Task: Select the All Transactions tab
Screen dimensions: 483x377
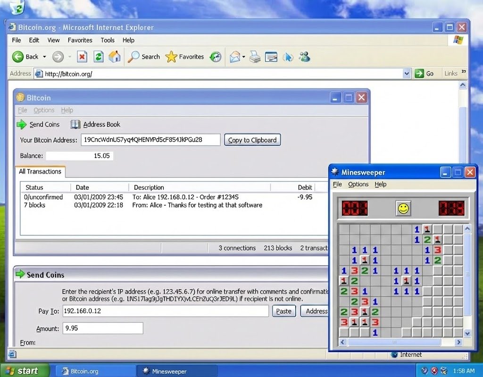Action: click(40, 172)
